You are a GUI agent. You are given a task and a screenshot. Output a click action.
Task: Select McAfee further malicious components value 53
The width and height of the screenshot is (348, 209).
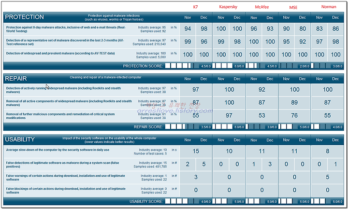[x=261, y=115]
